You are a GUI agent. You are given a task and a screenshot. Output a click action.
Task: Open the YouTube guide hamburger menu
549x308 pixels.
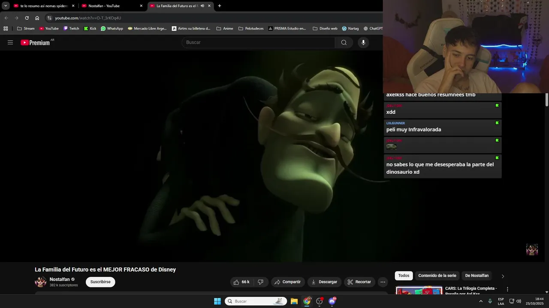[x=10, y=42]
